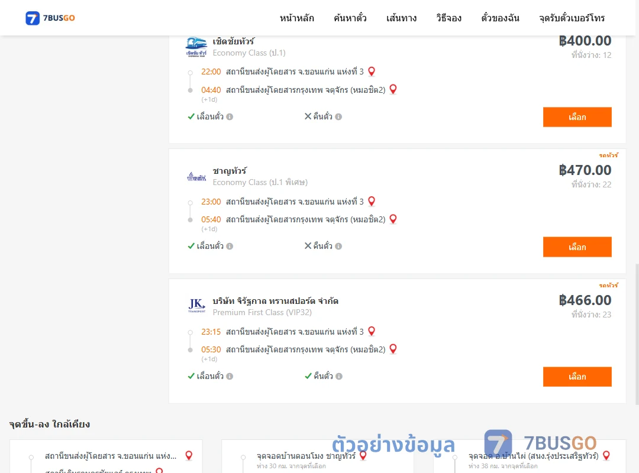Select the 400.00 baht เชิดชัยทัวร์ trip

577,117
